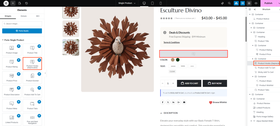Open the SEO tab
Screen dimensions: 280x126
click(x=38, y=16)
